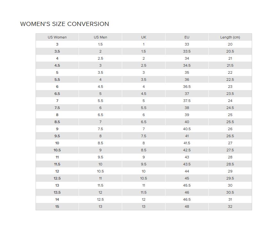This screenshot has height=244, width=279.
Task: Click the US Men column header
Action: [x=100, y=37]
